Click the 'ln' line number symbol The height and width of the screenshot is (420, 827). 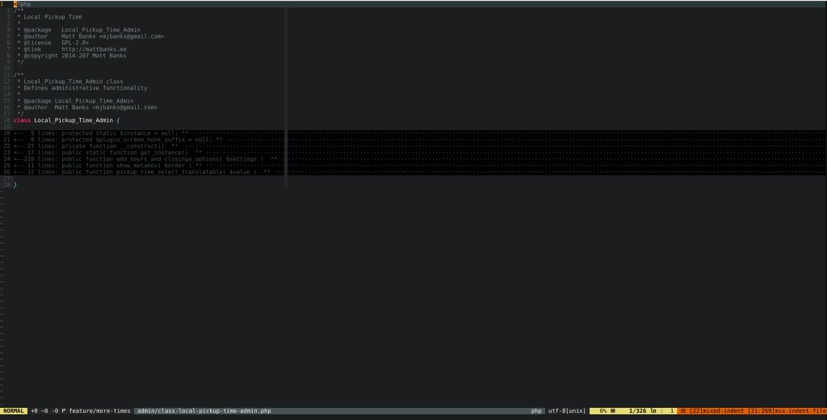coord(657,411)
